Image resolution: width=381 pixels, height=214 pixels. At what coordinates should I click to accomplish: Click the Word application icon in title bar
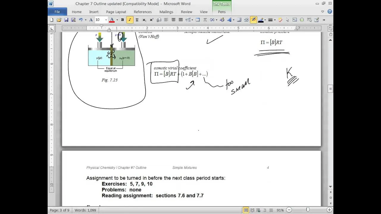(x=51, y=4)
